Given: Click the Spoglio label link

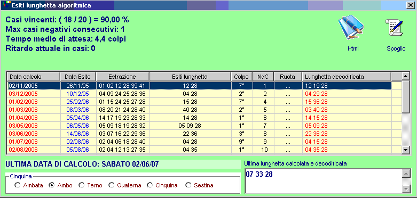Looking at the screenshot, I should [x=396, y=49].
